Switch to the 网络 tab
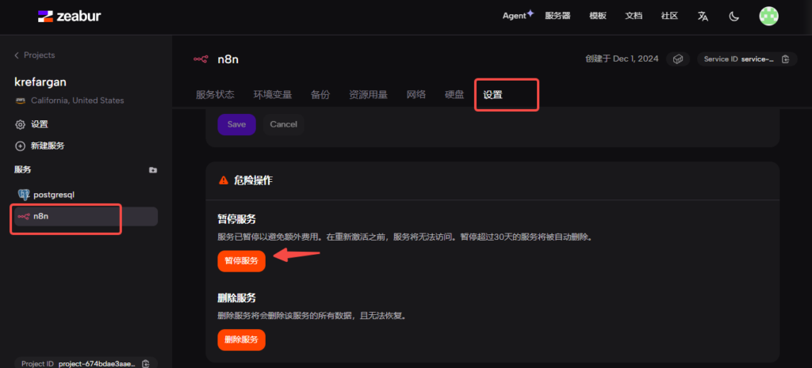The width and height of the screenshot is (812, 368). (x=416, y=95)
